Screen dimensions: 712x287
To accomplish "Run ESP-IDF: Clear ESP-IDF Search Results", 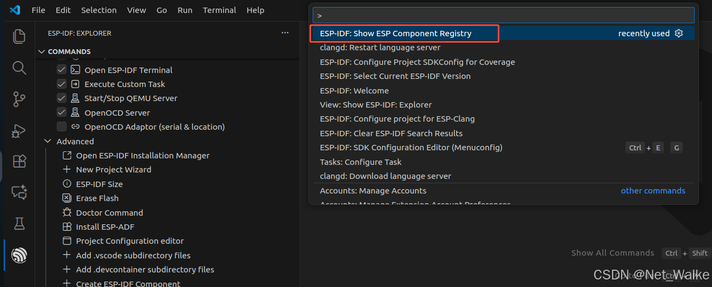I will click(503, 134).
